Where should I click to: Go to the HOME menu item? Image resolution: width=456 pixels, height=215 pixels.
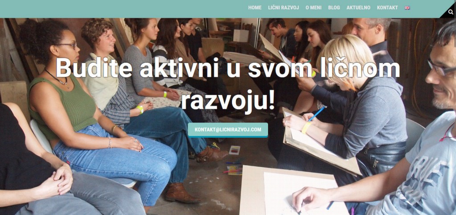pos(255,8)
